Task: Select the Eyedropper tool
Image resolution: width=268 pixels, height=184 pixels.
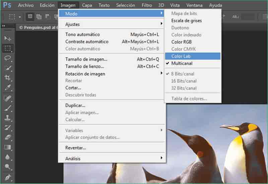Action: pyautogui.click(x=8, y=88)
